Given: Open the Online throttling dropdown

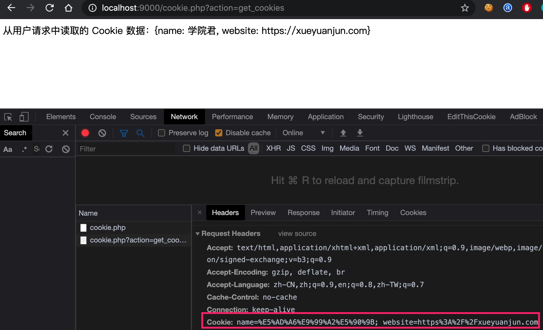Looking at the screenshot, I should point(303,133).
